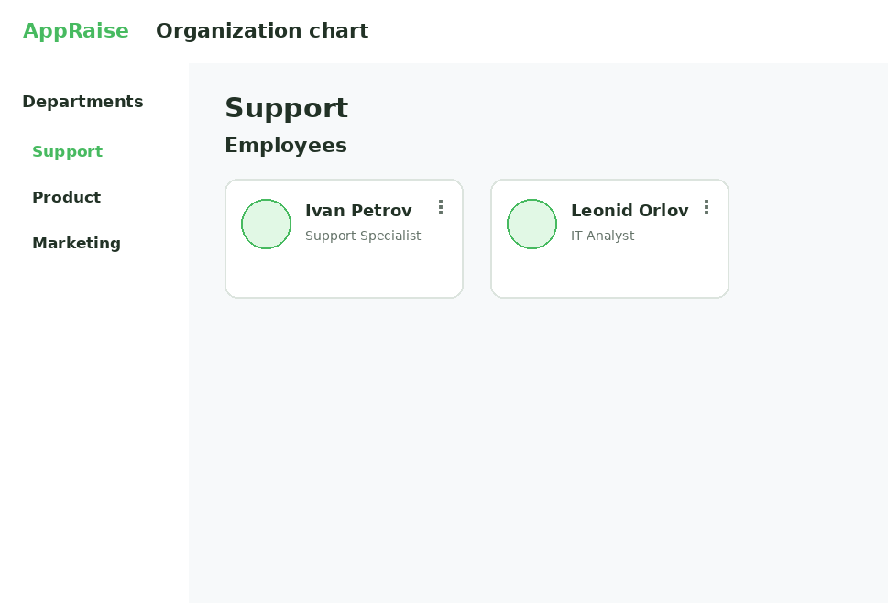
Task: Open the three-dot menu on Leonid Orlov's card
Action: click(x=707, y=207)
